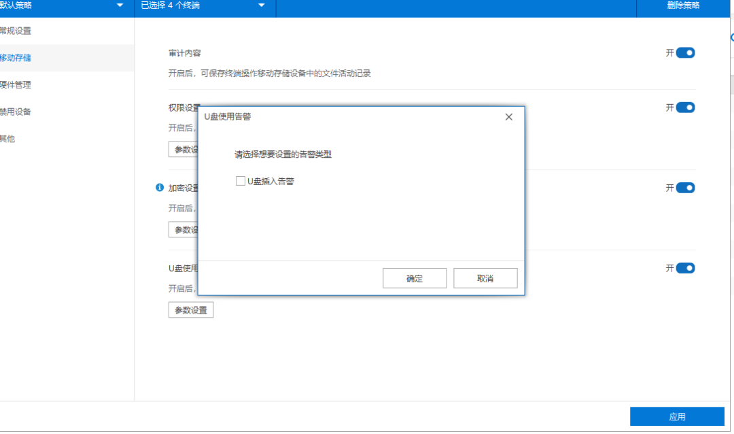This screenshot has width=734, height=434.
Task: Disable the 加密设置 toggle
Action: click(x=686, y=188)
